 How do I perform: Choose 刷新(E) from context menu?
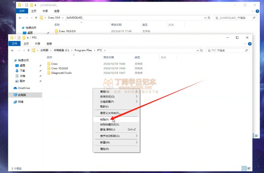(x=116, y=107)
